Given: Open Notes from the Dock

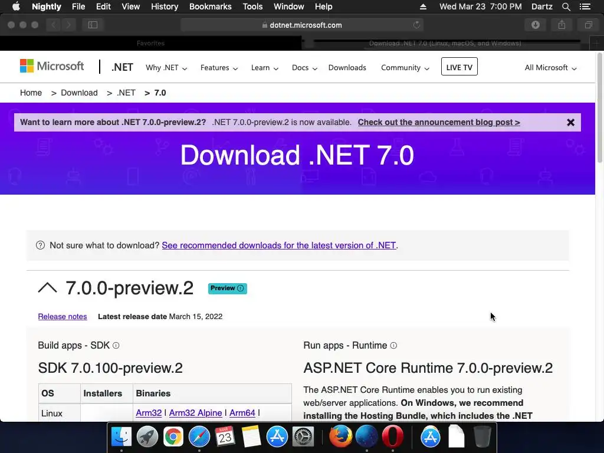Looking at the screenshot, I should coord(251,437).
